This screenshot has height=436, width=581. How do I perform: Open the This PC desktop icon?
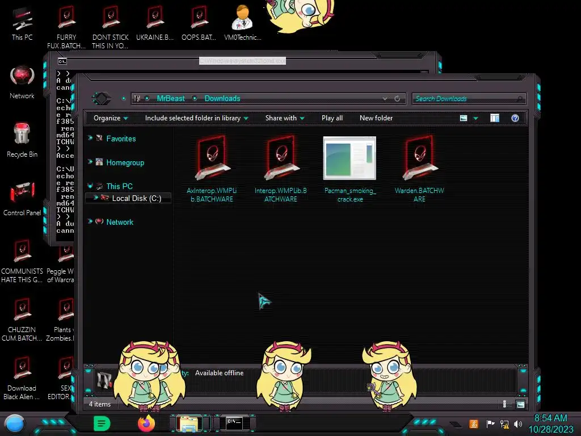tap(22, 23)
